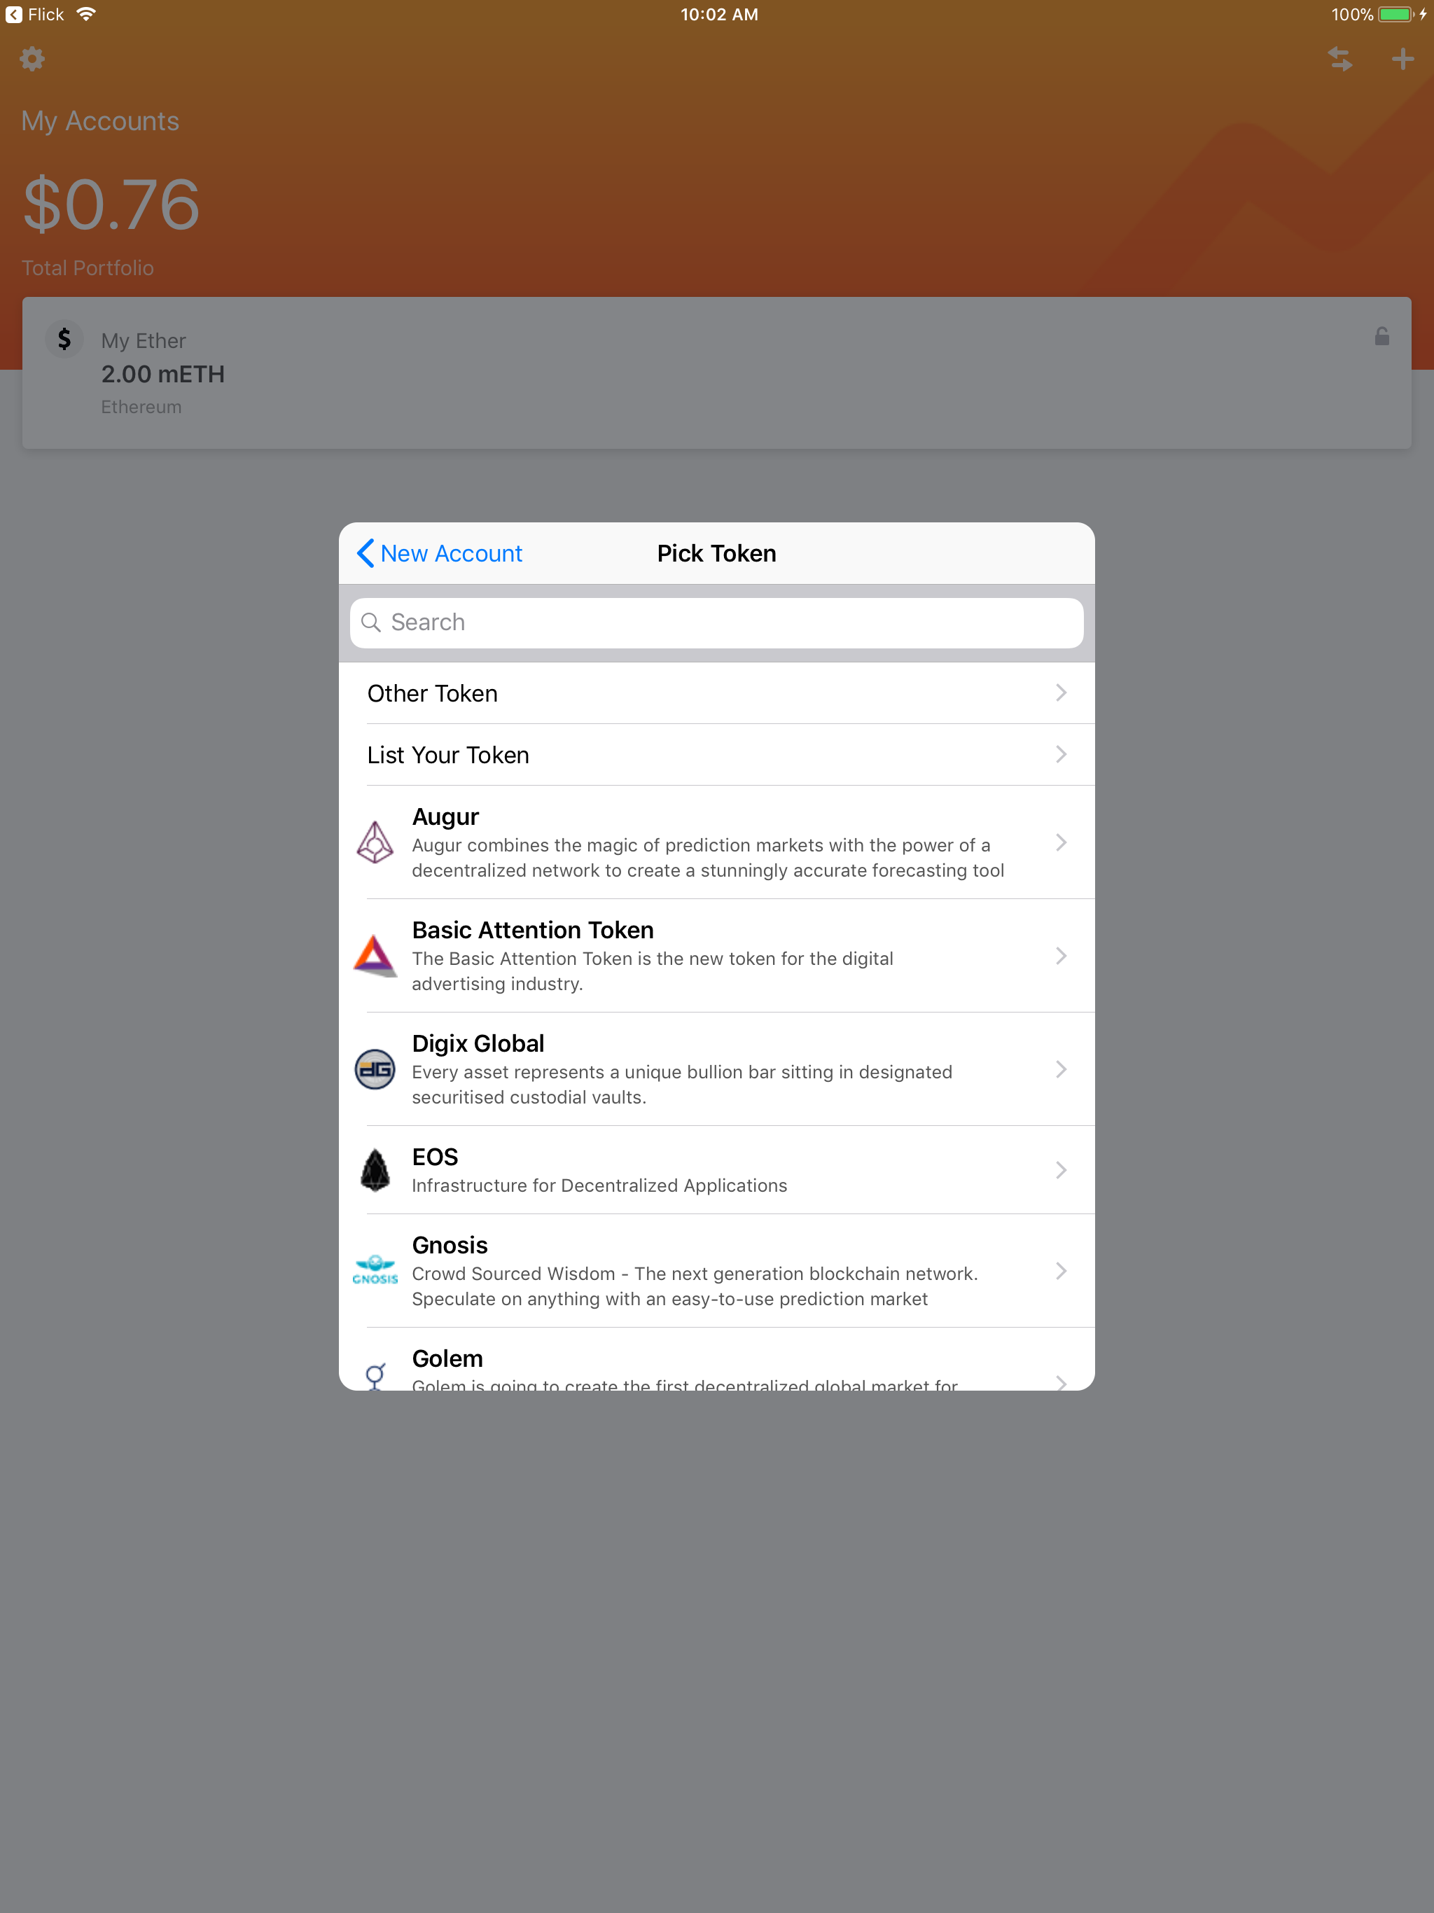The height and width of the screenshot is (1913, 1434).
Task: Open settings gear icon
Action: 32,59
